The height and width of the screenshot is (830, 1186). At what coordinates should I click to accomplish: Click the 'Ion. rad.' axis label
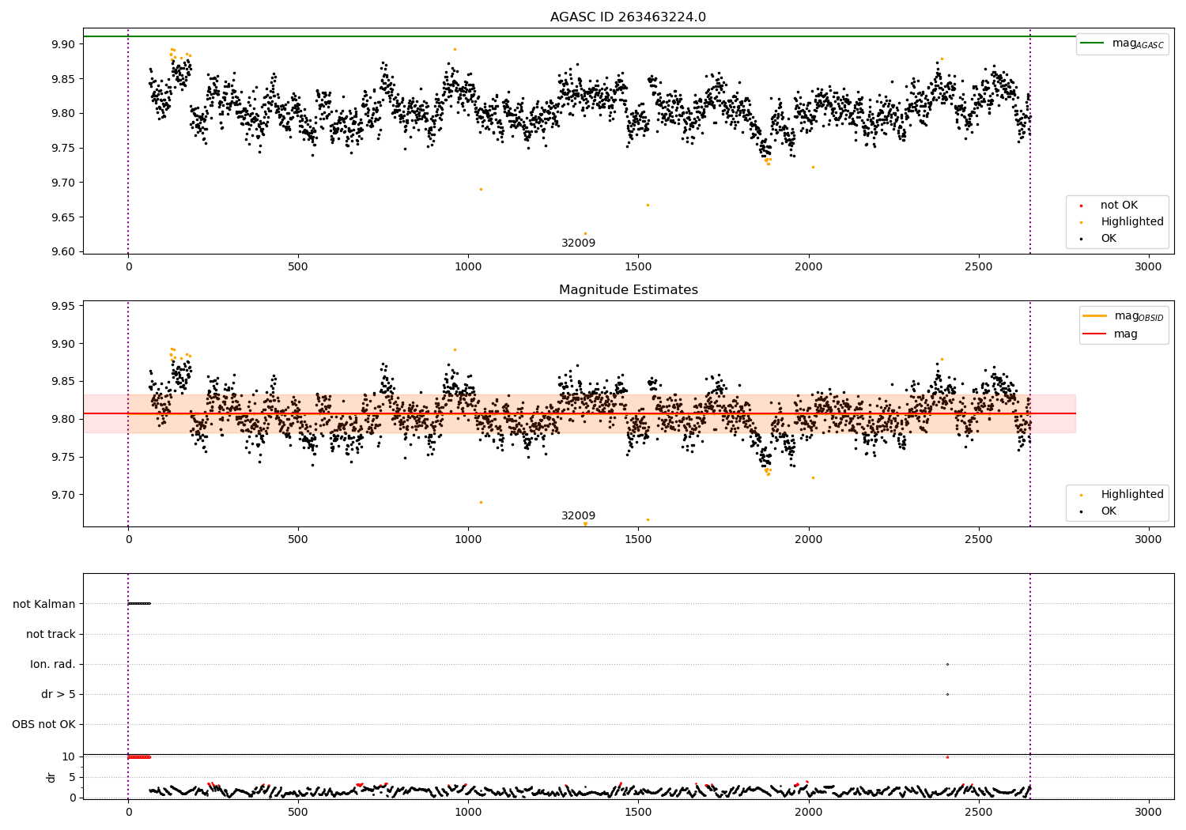(x=53, y=664)
